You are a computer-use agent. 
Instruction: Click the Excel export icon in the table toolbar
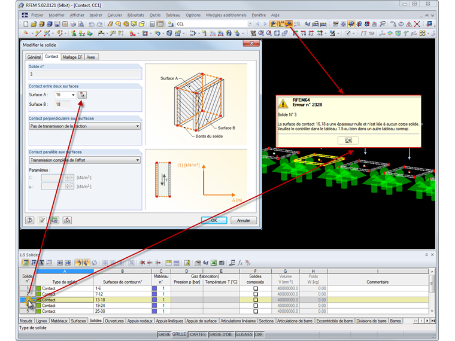(214, 263)
